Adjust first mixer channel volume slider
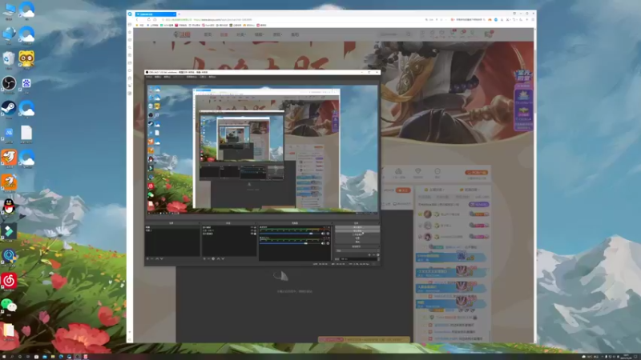Image resolution: width=641 pixels, height=360 pixels. click(x=289, y=234)
